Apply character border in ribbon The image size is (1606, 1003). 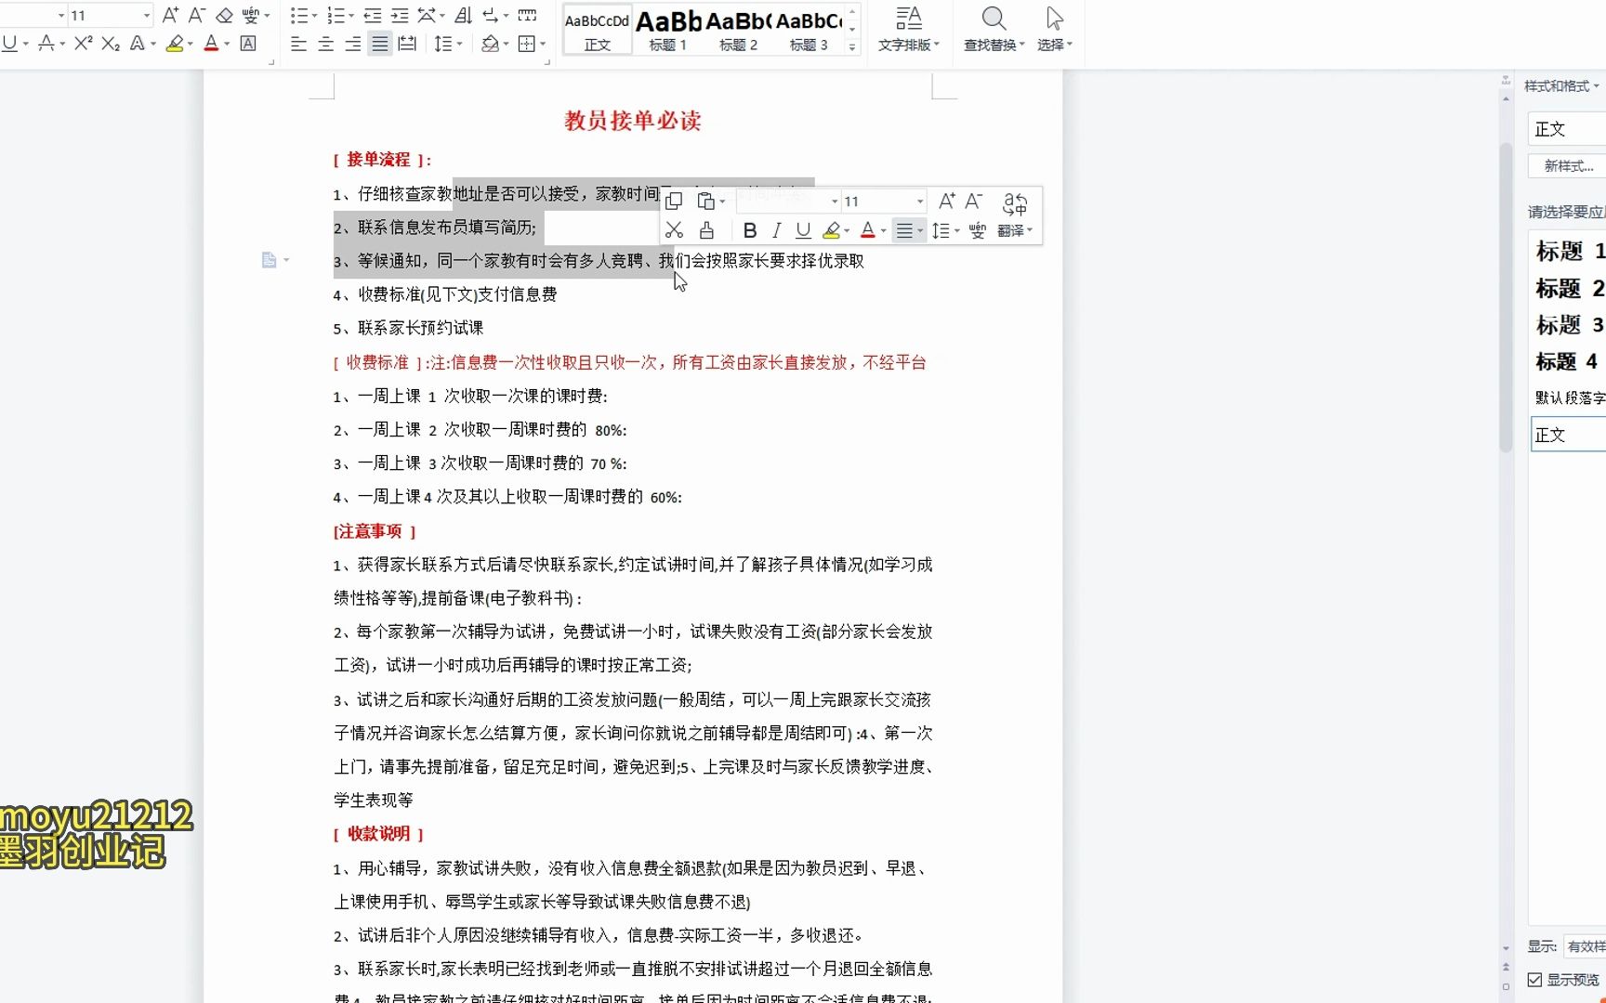tap(248, 44)
